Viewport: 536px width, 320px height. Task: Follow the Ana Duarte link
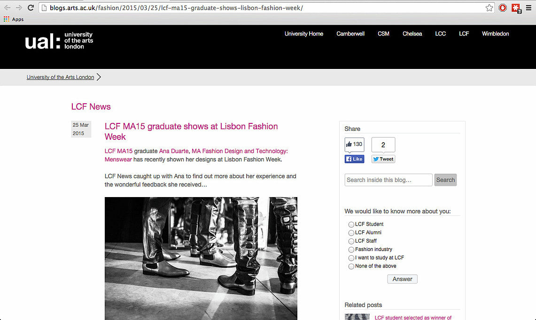tap(174, 151)
